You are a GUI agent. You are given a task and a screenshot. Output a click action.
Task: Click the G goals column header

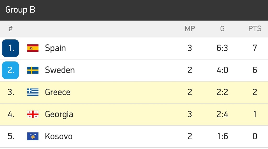click(222, 29)
